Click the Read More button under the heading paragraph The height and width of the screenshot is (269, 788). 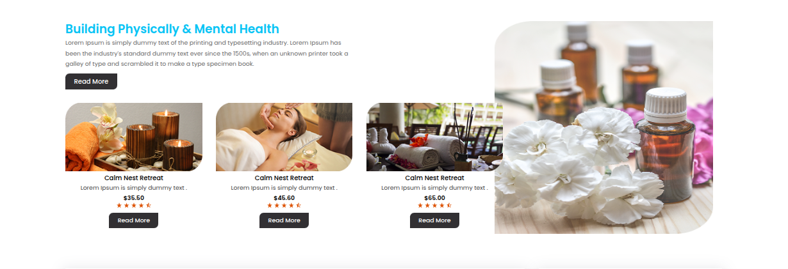click(x=91, y=82)
